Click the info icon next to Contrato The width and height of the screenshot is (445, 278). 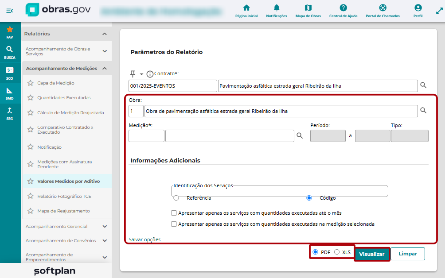pos(149,74)
